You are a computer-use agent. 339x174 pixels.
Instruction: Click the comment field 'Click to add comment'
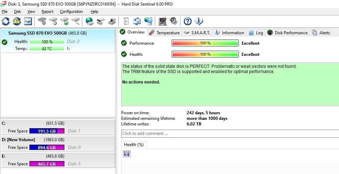pos(230,133)
